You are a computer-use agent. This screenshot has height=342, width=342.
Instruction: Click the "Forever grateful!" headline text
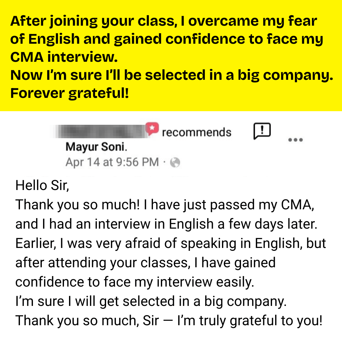[70, 93]
